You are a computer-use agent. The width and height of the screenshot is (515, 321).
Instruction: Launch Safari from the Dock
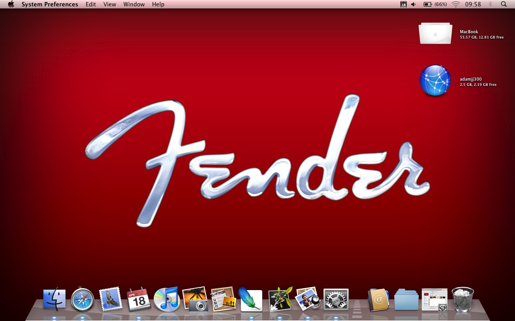pos(82,299)
